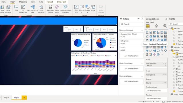Check the Gender field checkbox
Screen dimensions: 183x103
coord(174,63)
